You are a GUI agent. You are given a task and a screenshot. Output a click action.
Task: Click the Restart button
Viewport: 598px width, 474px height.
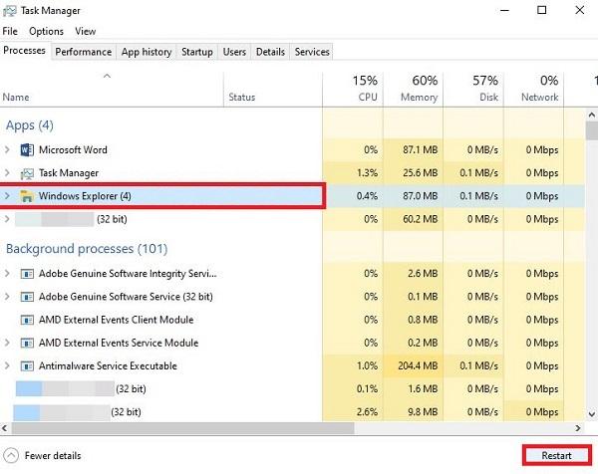(556, 455)
